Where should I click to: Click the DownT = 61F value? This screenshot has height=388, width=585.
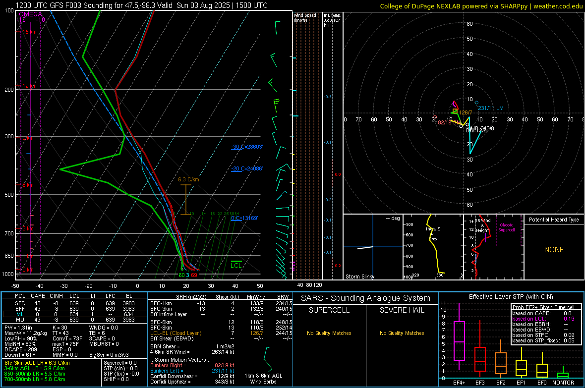click(x=20, y=355)
